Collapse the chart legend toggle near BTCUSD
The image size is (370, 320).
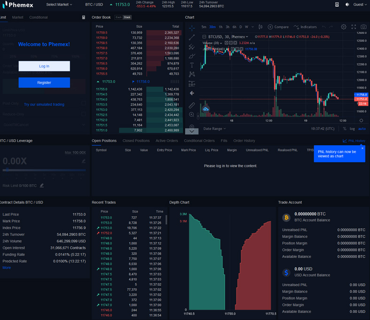click(205, 37)
